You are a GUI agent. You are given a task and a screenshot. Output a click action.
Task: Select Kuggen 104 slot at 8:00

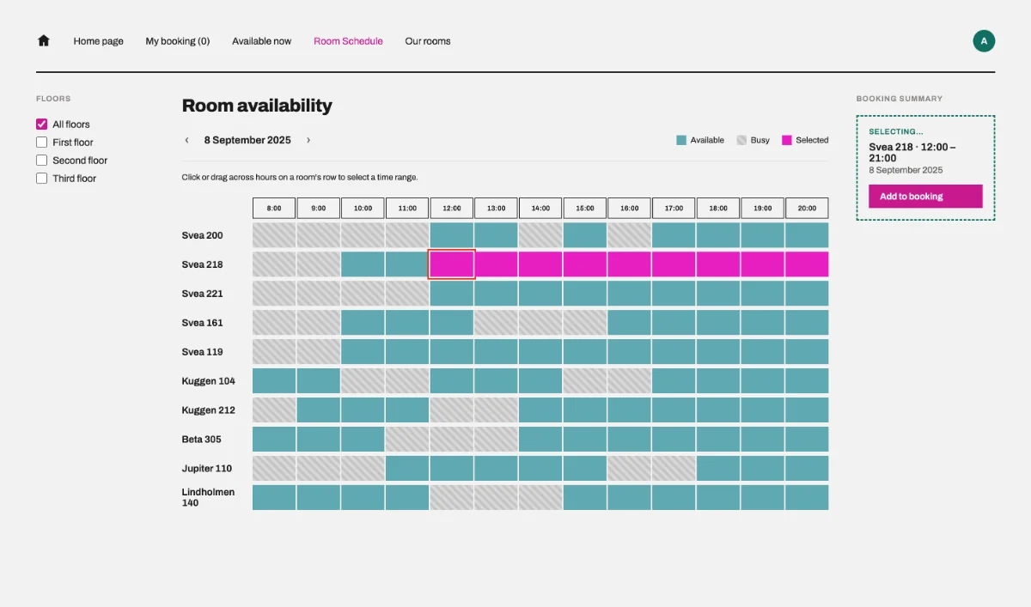coord(274,381)
